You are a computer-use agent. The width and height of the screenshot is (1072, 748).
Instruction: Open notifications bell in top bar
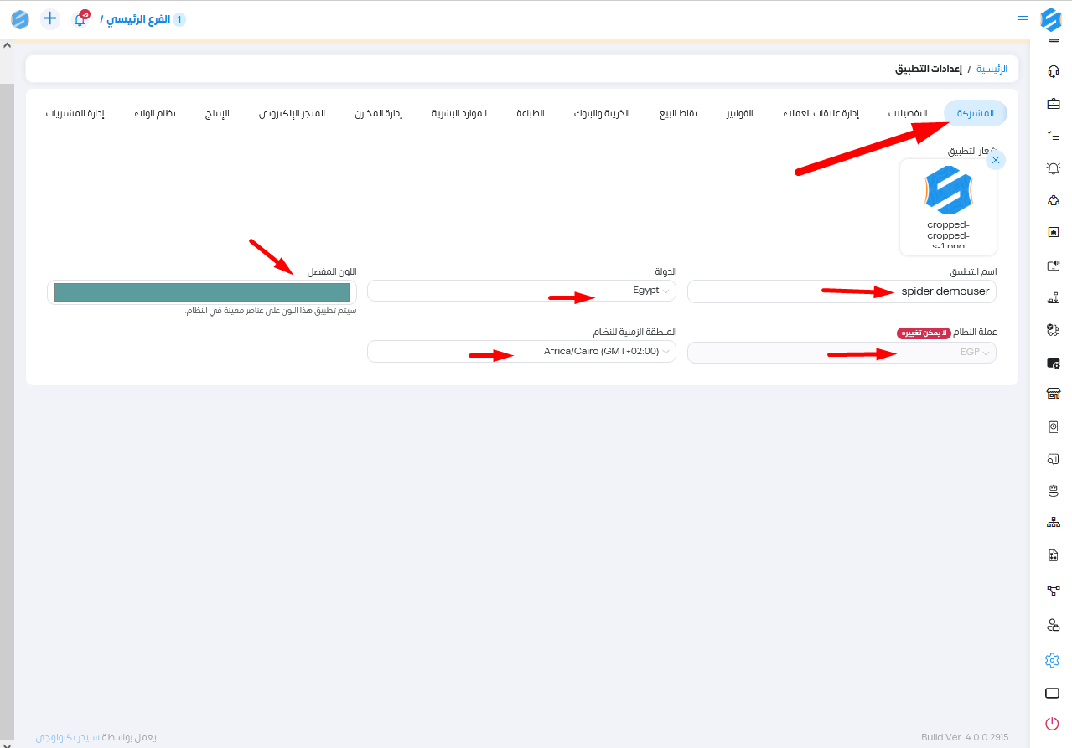tap(80, 19)
